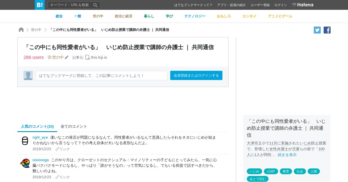Open the 世の中 navigation category

coord(98,16)
